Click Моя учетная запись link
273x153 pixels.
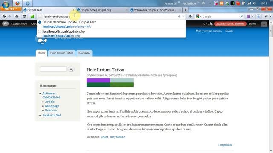pos(209,31)
